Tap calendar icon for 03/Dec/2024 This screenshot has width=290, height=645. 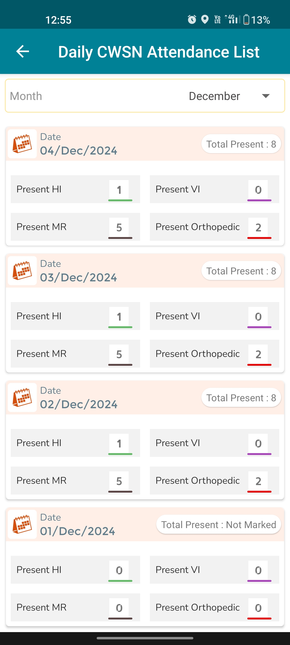22,271
